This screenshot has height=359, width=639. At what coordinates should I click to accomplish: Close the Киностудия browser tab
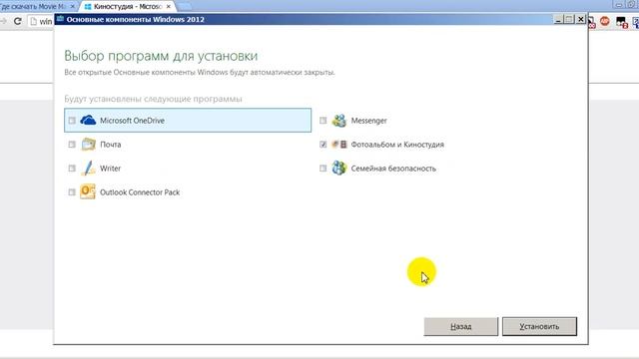pyautogui.click(x=169, y=7)
